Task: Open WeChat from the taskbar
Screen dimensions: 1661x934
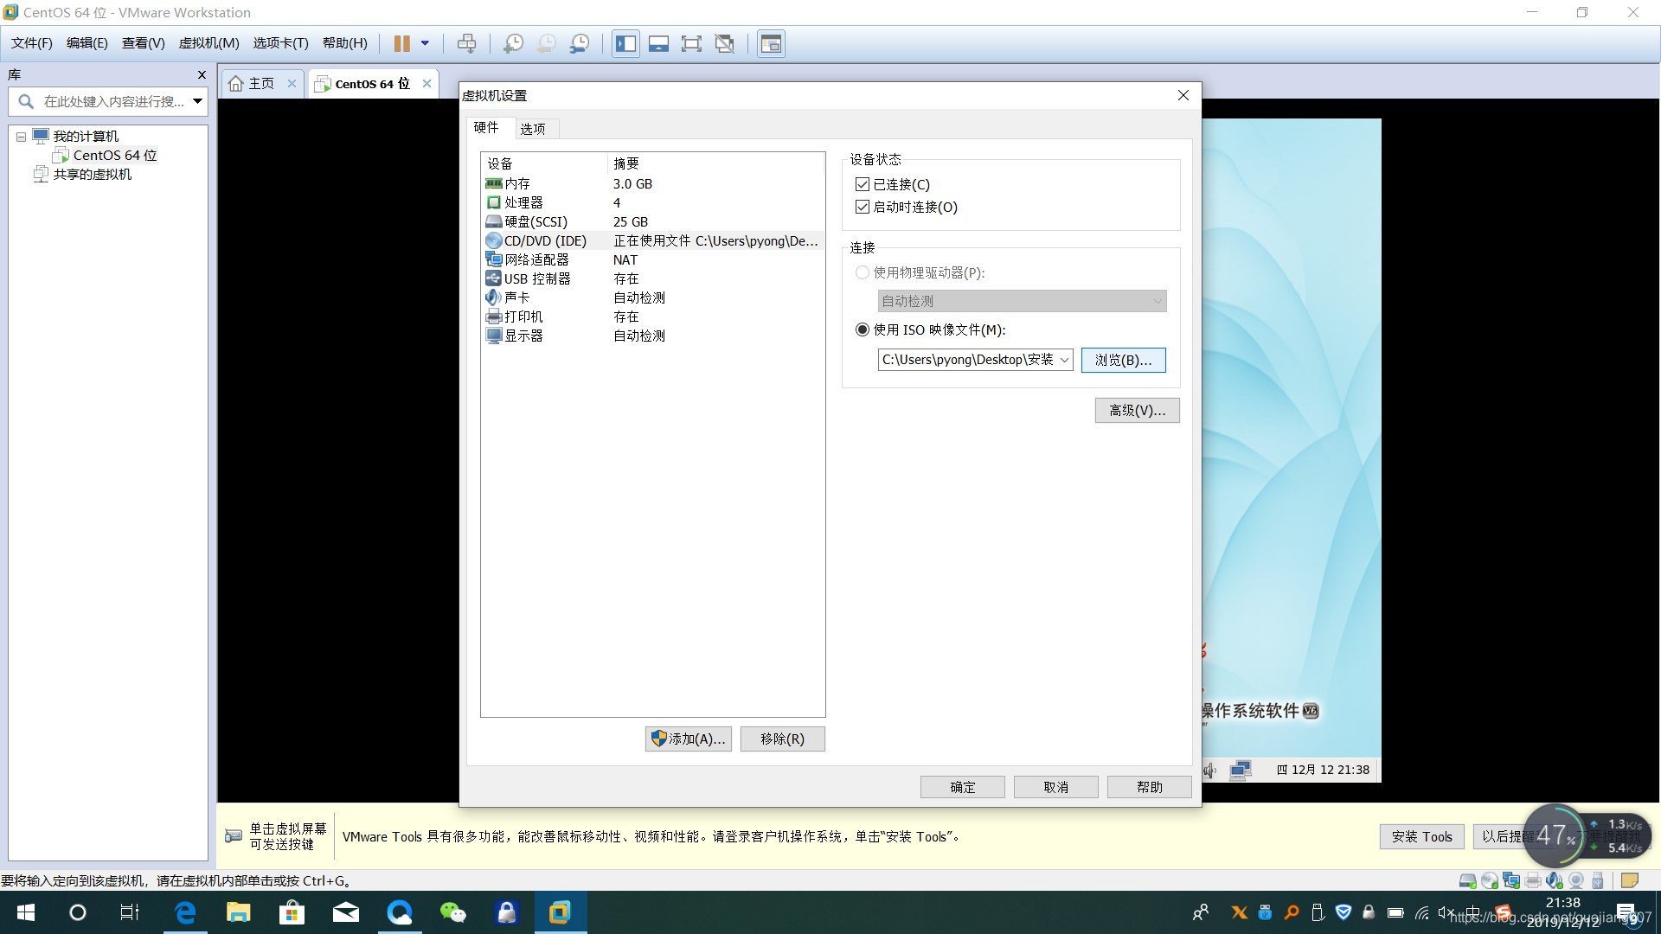Action: point(452,912)
